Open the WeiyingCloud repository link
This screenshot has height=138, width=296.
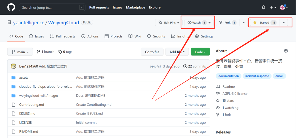64,23
